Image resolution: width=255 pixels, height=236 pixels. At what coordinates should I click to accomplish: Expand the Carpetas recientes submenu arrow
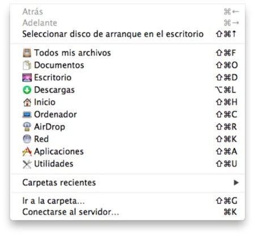236,183
